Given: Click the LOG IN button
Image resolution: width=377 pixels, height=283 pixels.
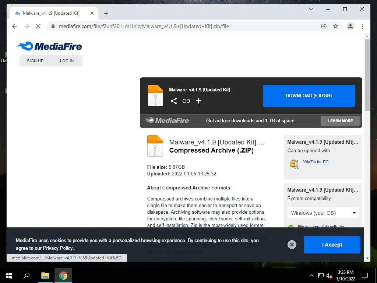Looking at the screenshot, I should coord(67,61).
